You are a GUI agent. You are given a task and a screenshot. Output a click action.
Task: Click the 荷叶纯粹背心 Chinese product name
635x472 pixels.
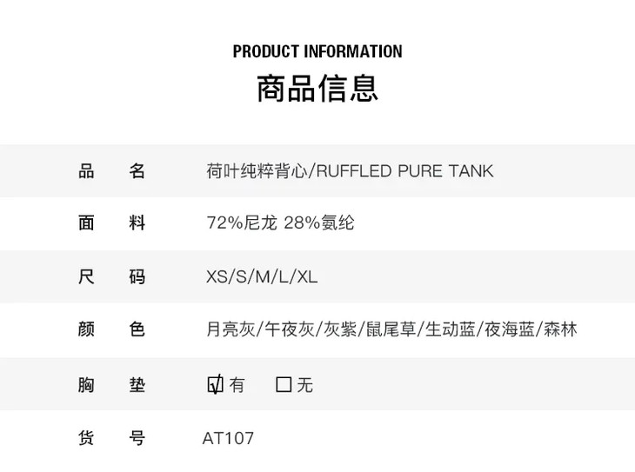[257, 171]
